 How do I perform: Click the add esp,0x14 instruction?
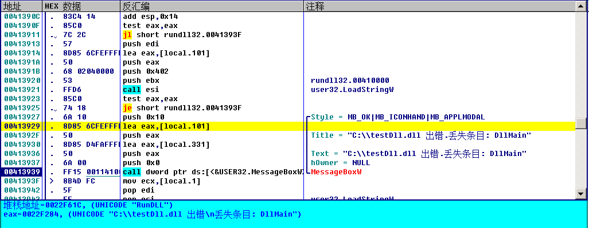coord(150,17)
